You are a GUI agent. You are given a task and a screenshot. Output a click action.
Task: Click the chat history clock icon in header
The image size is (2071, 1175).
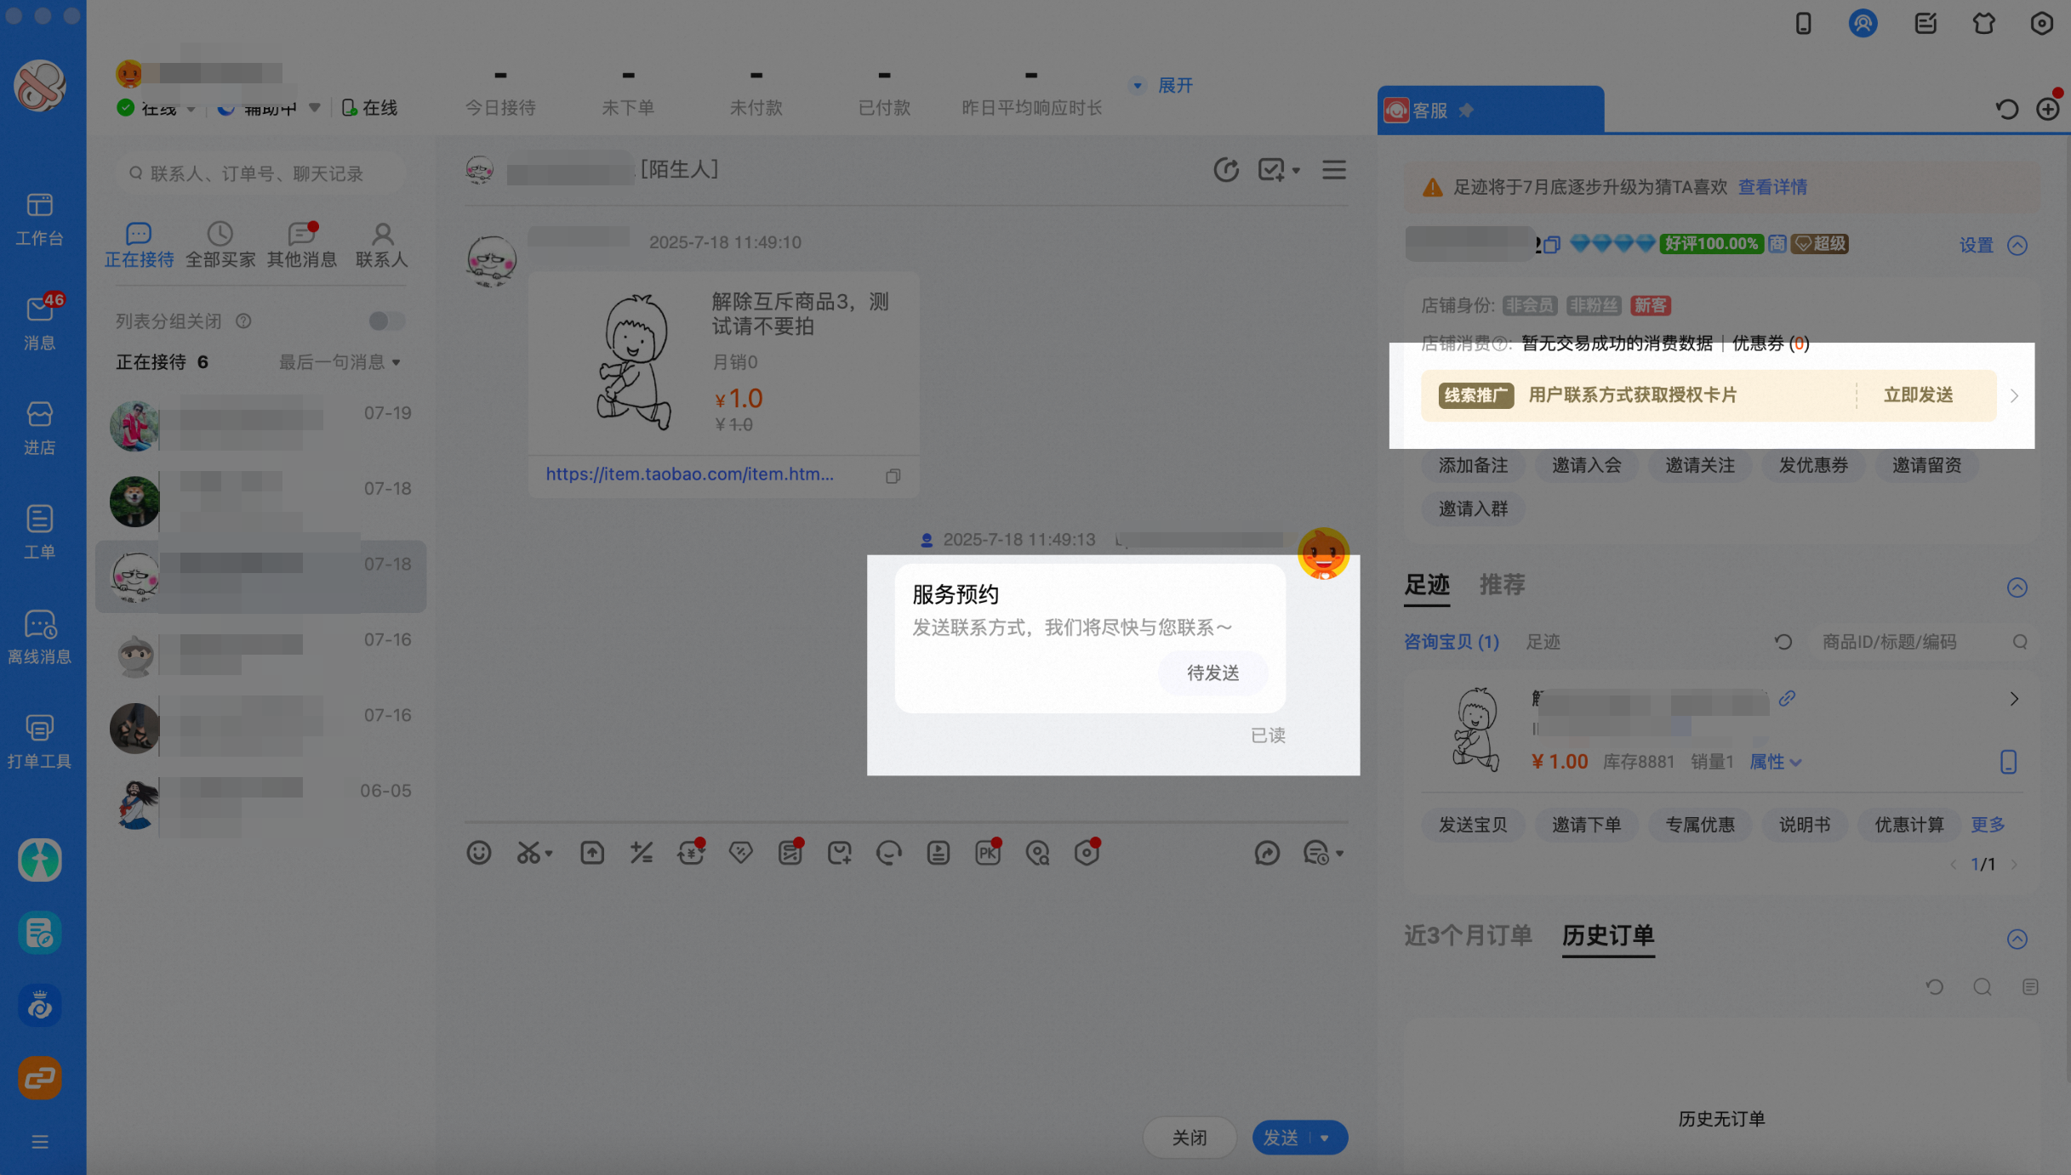coord(1225,170)
